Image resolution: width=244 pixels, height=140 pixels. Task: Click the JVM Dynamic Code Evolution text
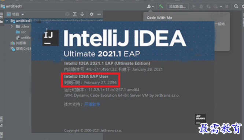pyautogui.click(x=122, y=95)
